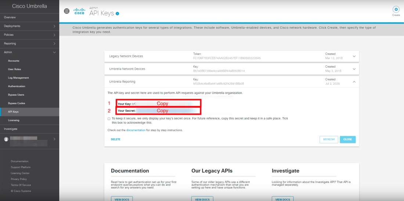404x201 pixels.
Task: Click the DELETE link
Action: (x=116, y=139)
